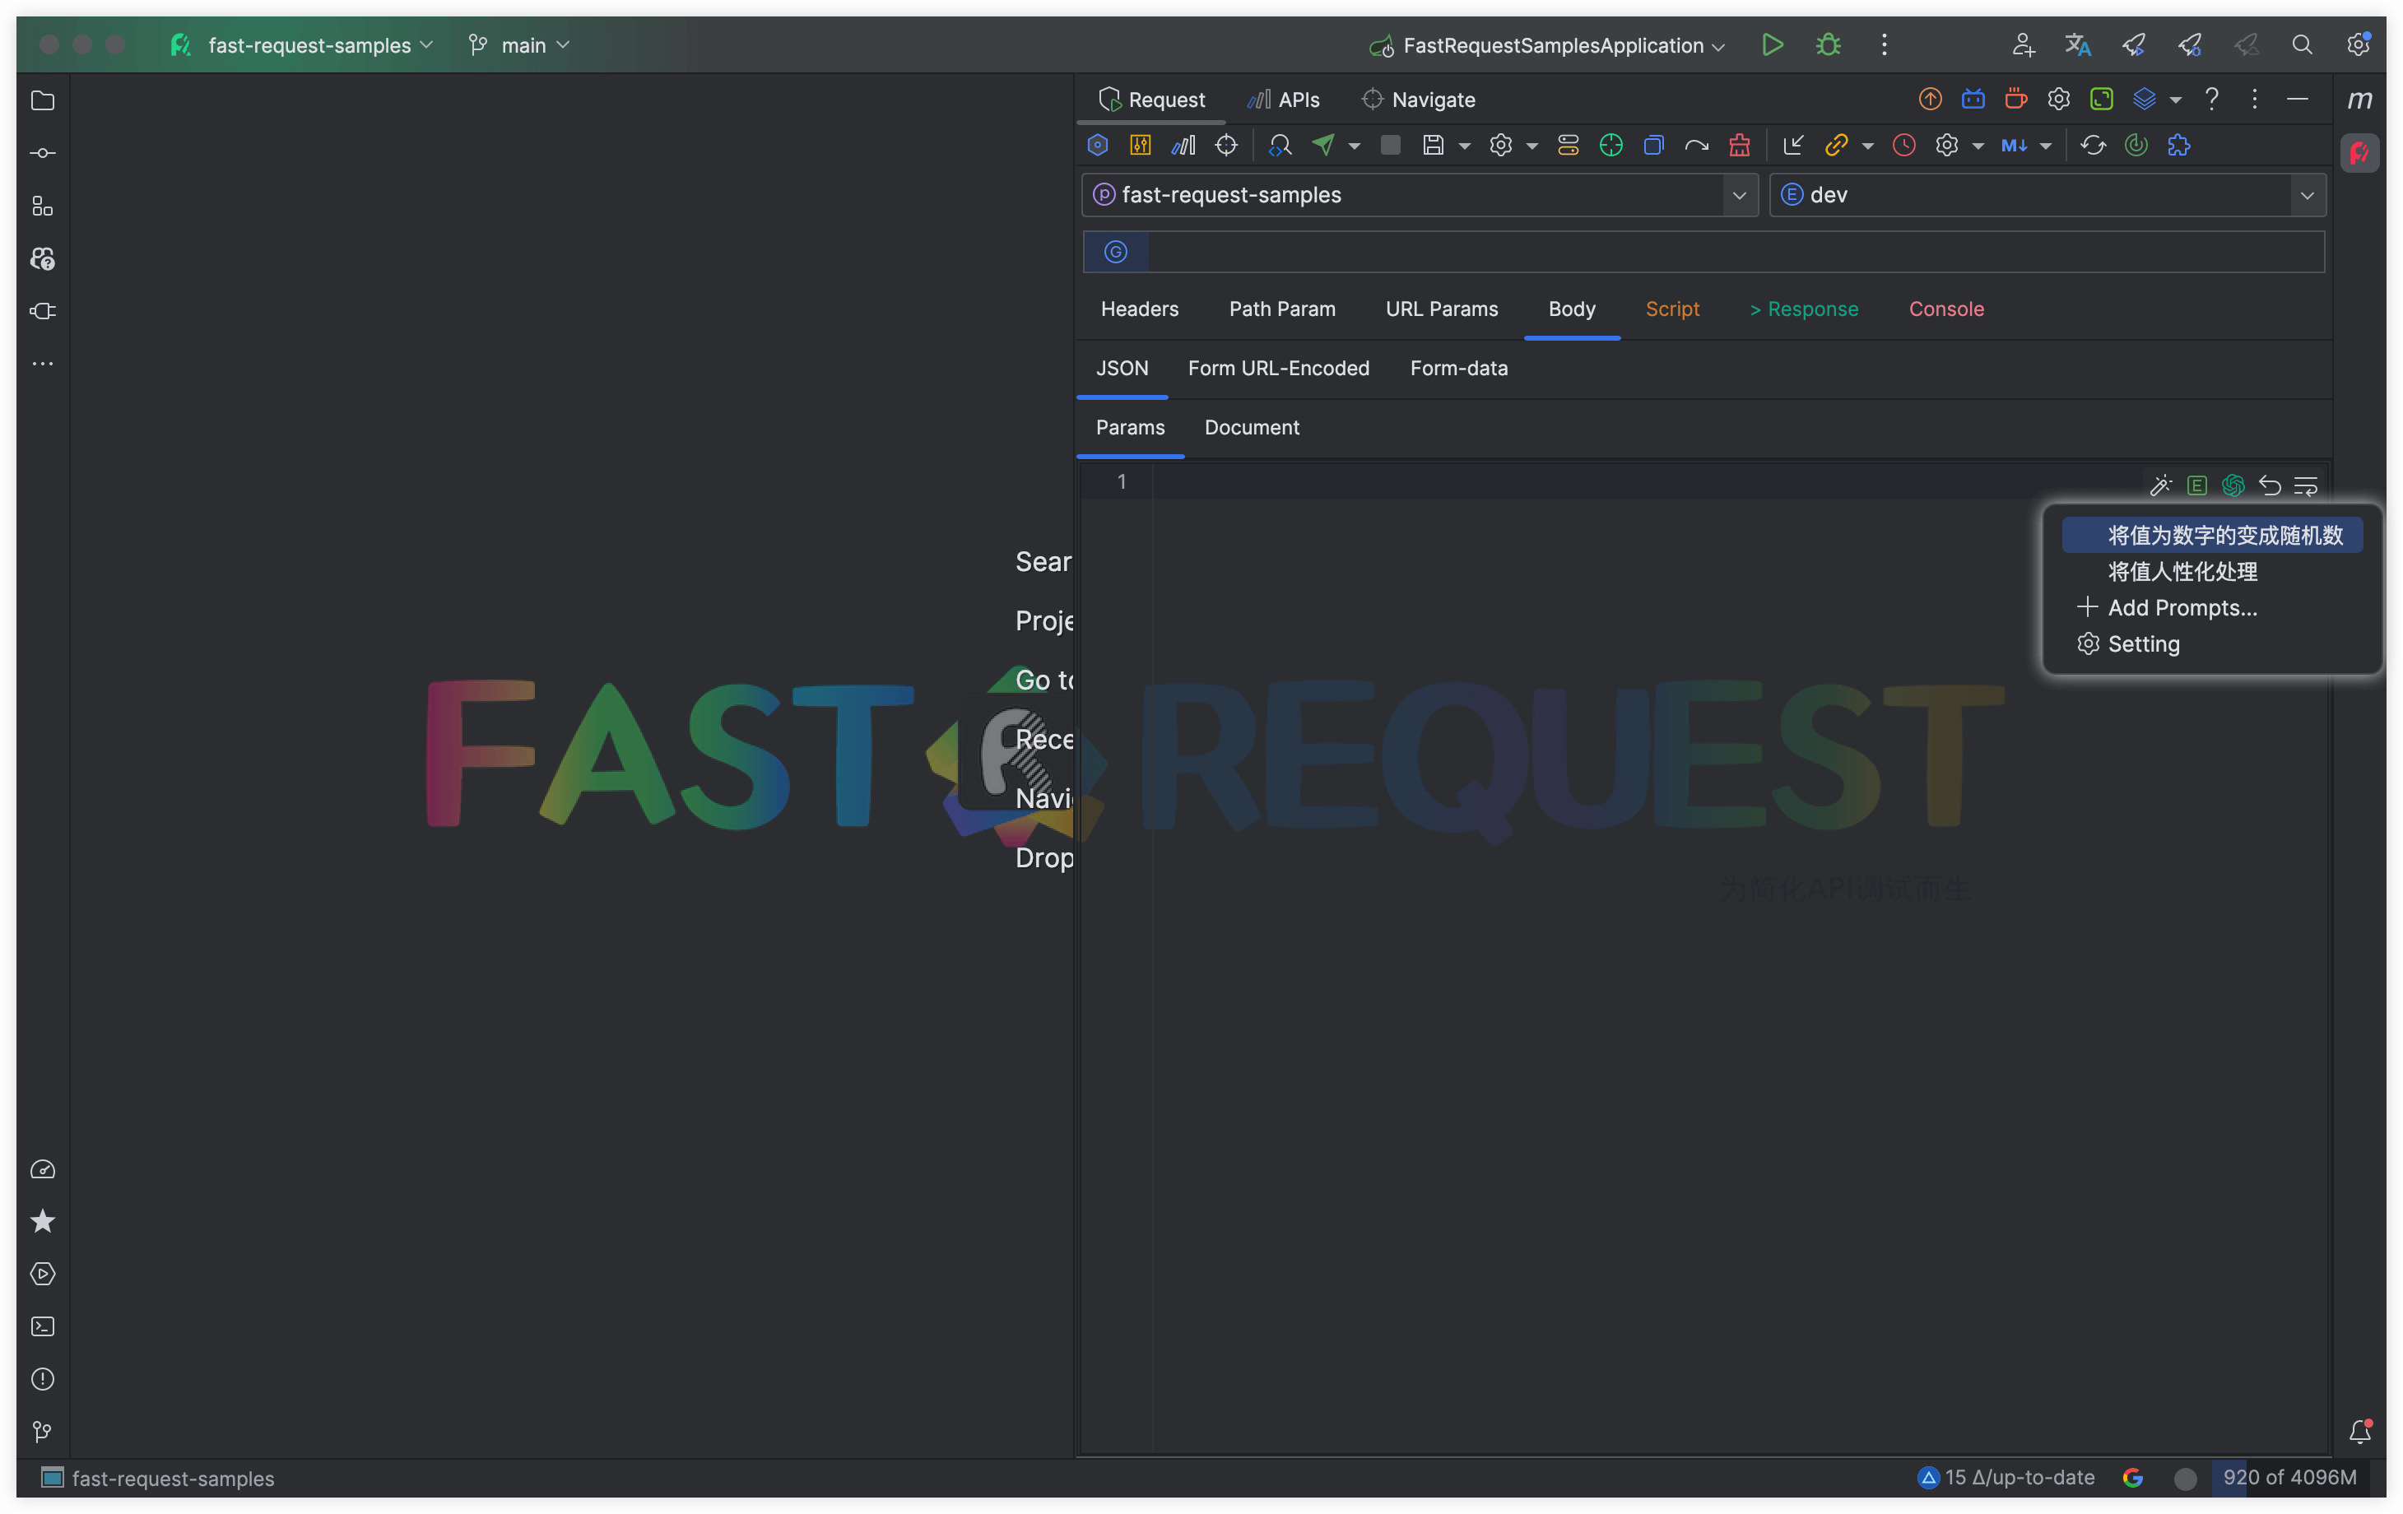
Task: Click the magic wand icon in editor
Action: point(2160,486)
